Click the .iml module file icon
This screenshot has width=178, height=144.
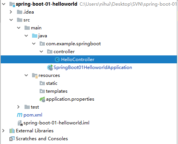click(20, 123)
